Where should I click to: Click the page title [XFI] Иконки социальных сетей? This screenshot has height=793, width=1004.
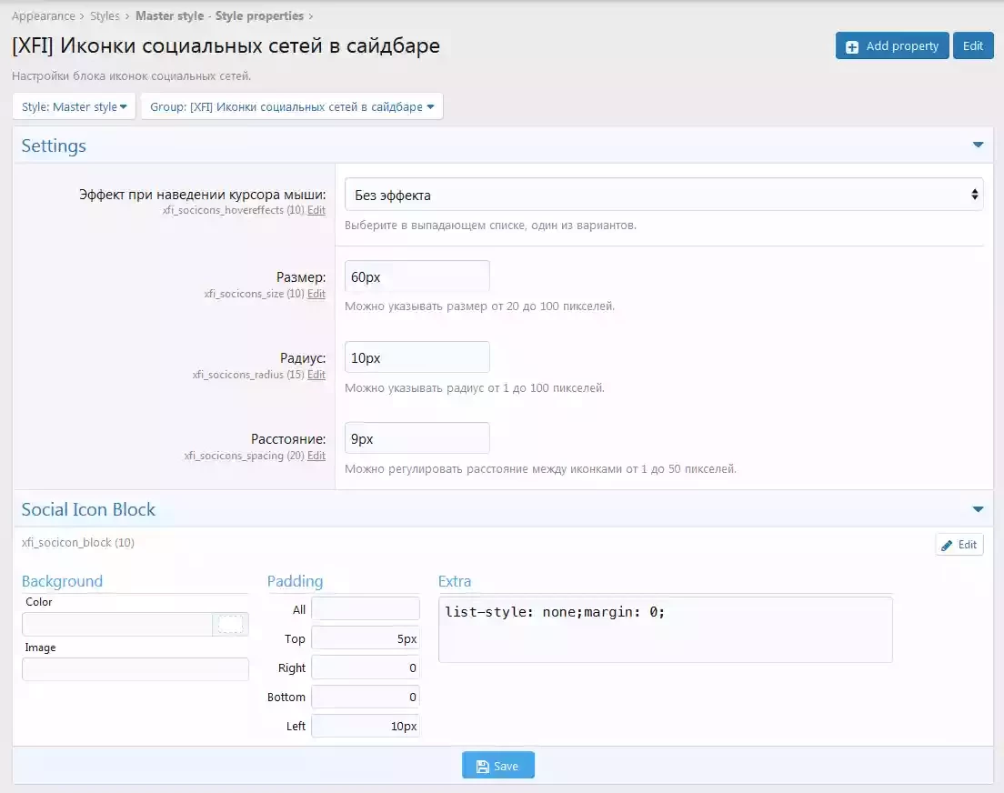pyautogui.click(x=226, y=45)
